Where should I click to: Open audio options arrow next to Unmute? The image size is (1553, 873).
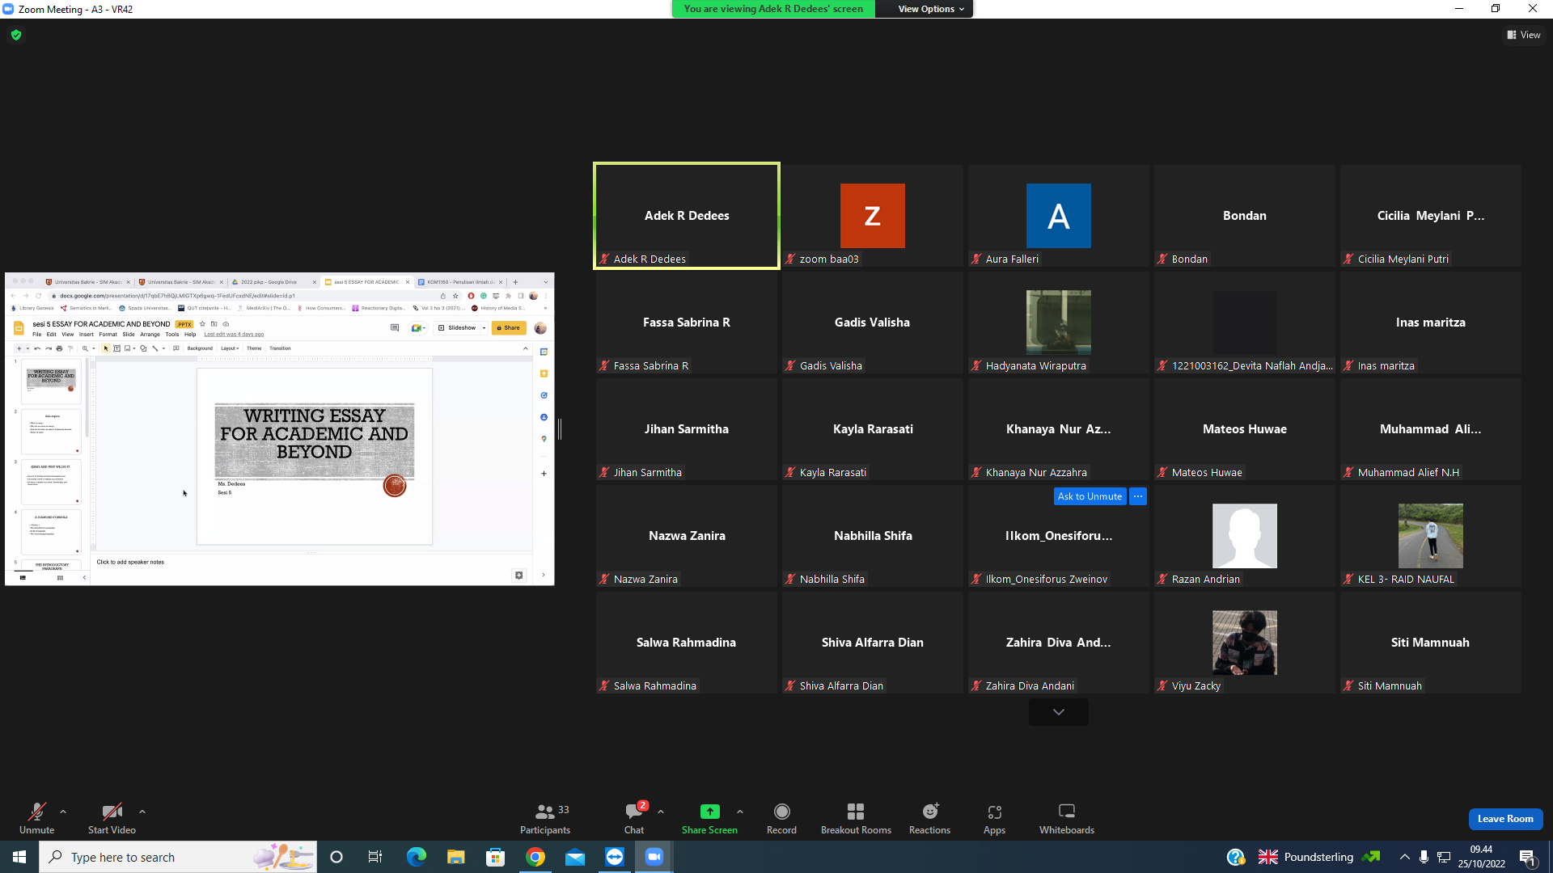[63, 811]
